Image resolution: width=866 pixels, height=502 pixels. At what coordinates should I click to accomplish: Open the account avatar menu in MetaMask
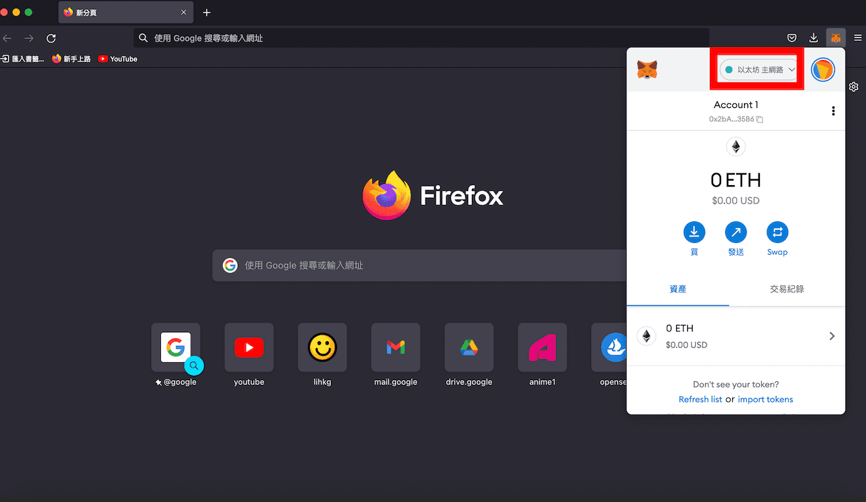tap(823, 69)
